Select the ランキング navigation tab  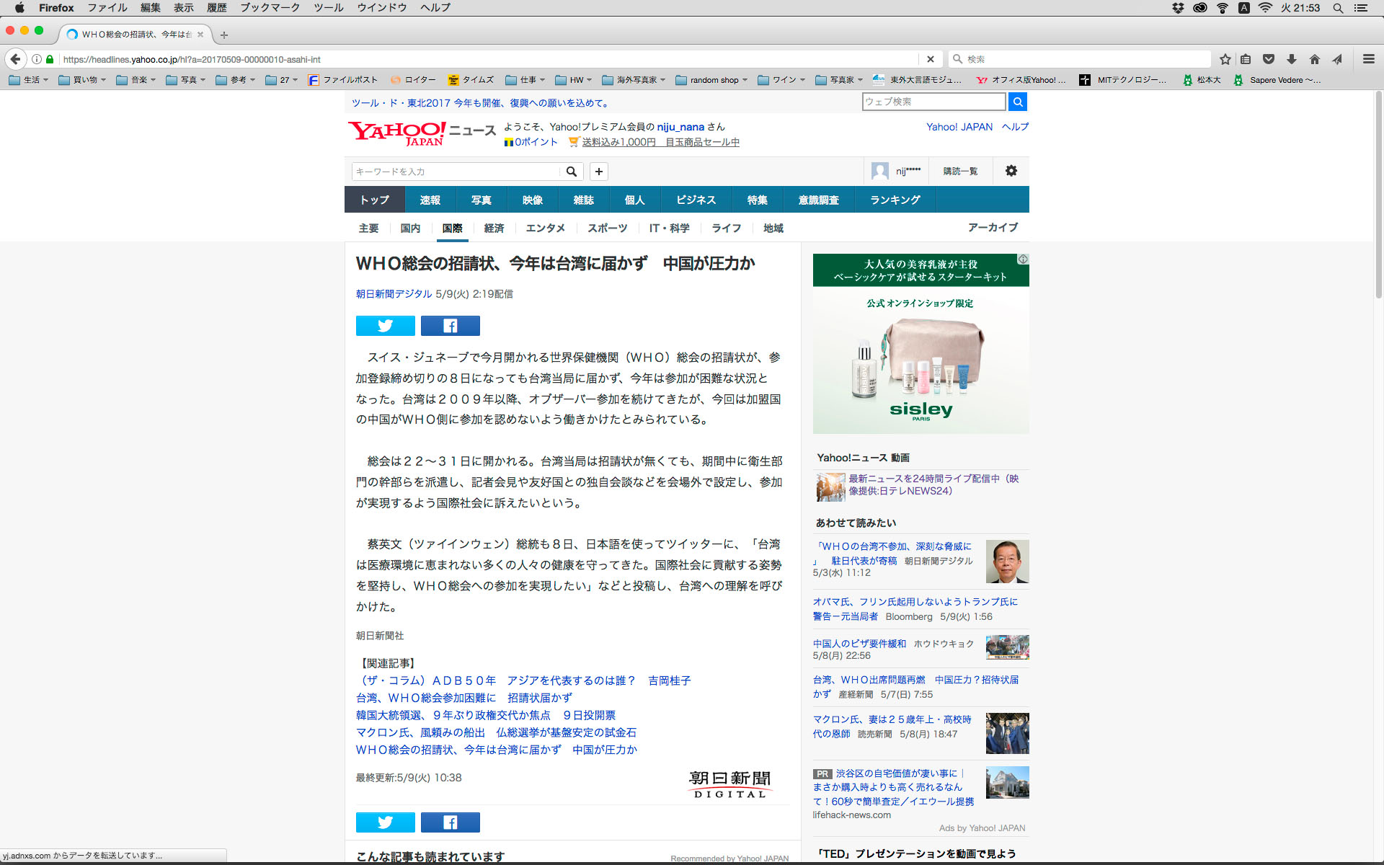pos(895,200)
